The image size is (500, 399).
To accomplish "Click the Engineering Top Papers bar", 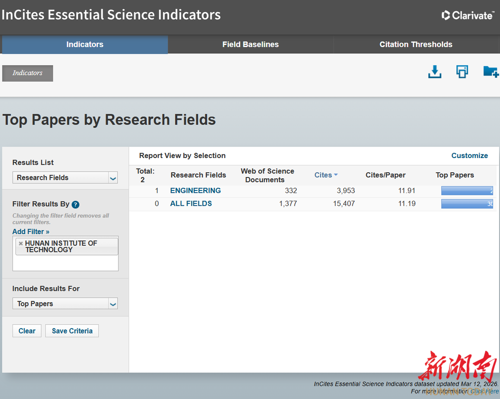I will click(x=467, y=190).
